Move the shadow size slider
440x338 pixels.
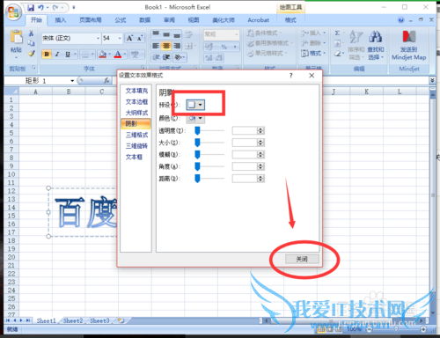197,143
